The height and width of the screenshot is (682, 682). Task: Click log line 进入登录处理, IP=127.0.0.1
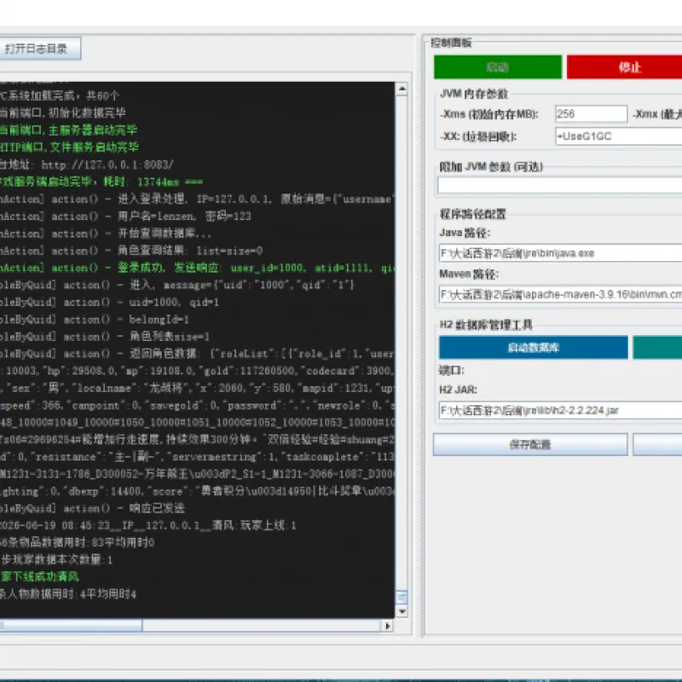pos(197,199)
